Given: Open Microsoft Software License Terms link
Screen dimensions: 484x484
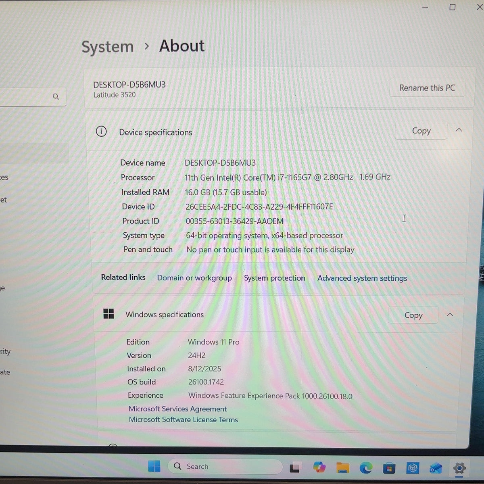Looking at the screenshot, I should (x=184, y=419).
